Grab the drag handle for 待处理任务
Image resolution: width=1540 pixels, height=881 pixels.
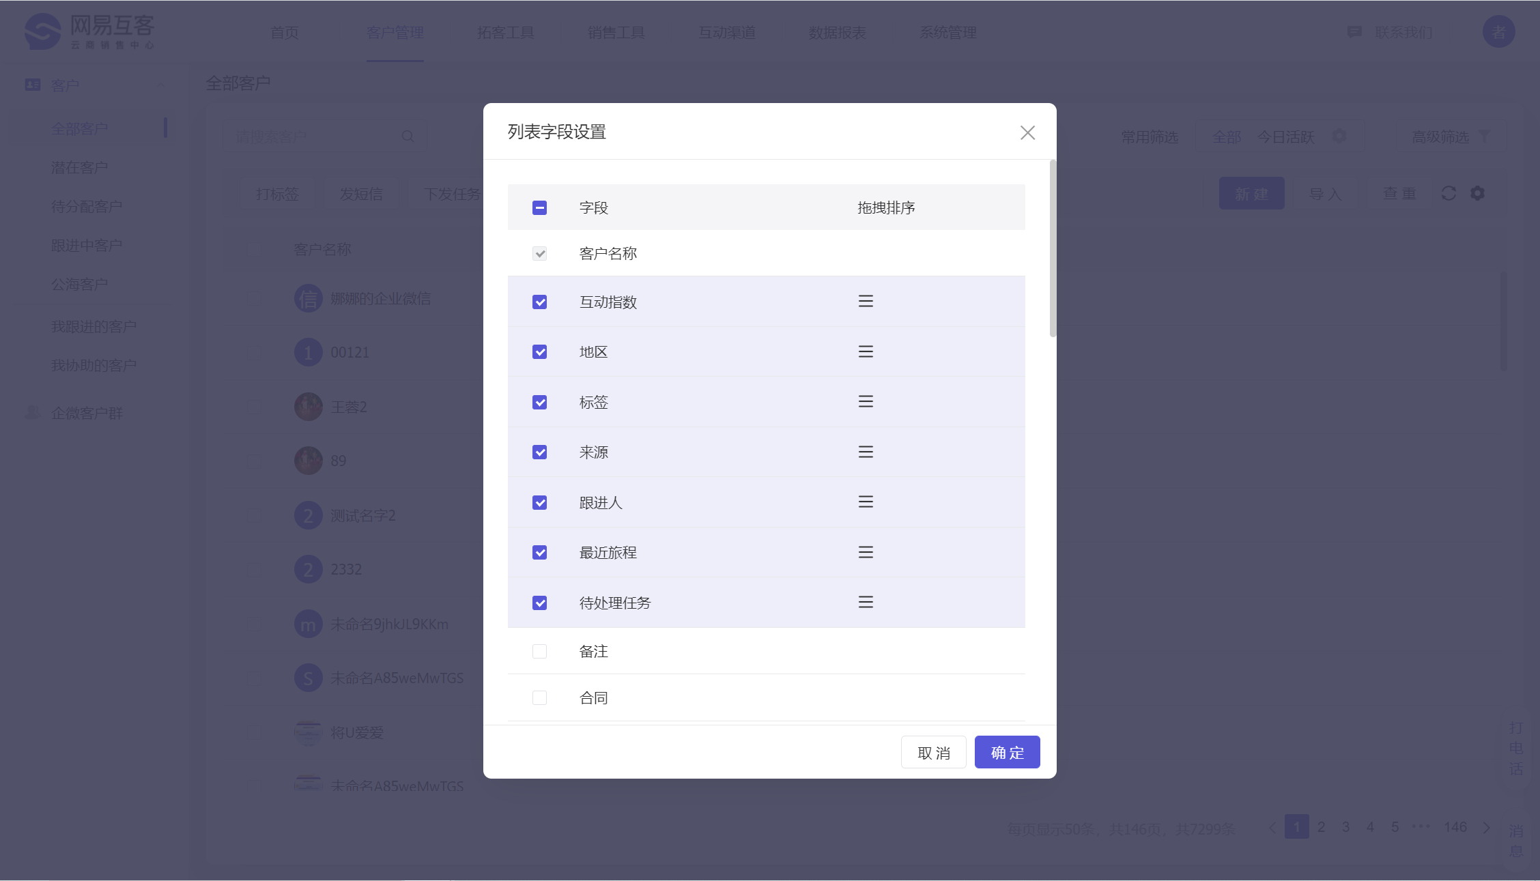pos(866,602)
